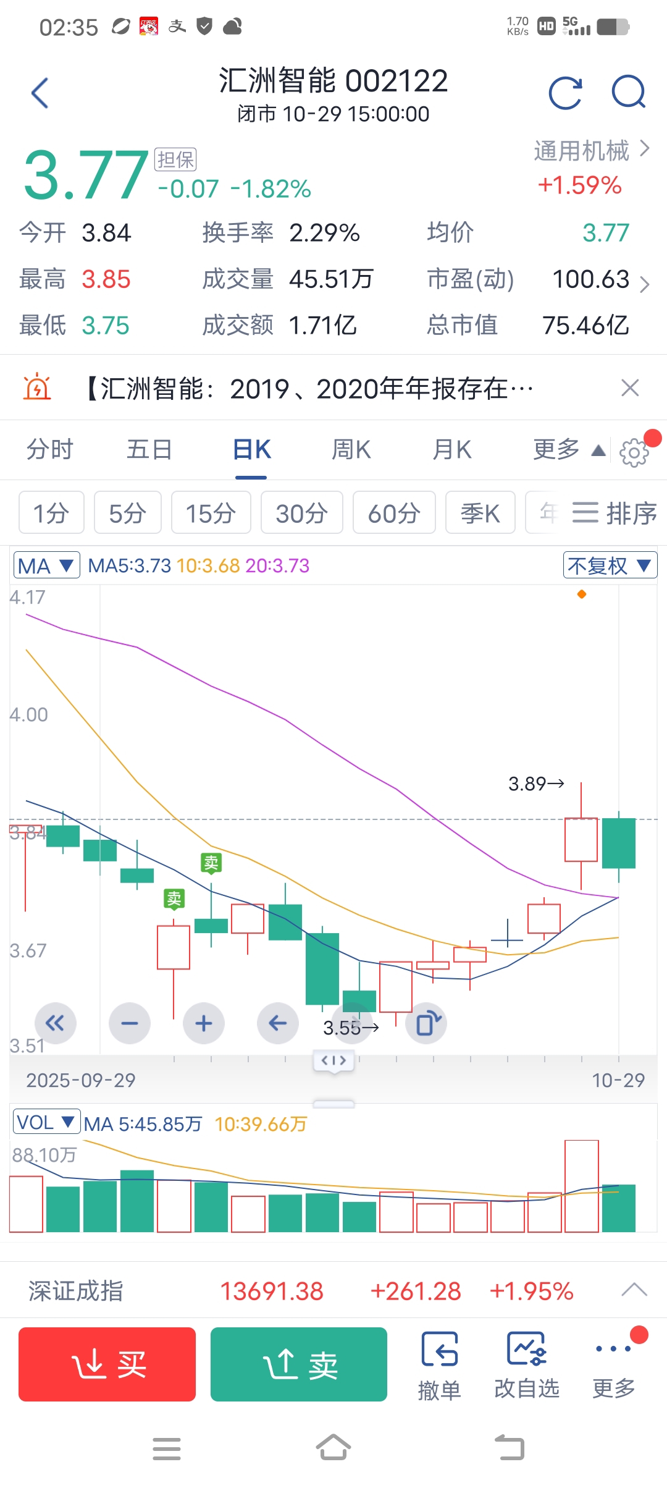Open the MA indicator dropdown
This screenshot has width=667, height=1488.
pos(47,565)
